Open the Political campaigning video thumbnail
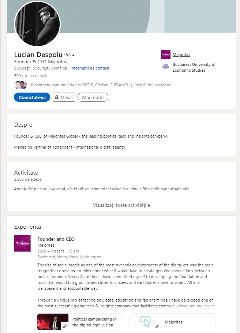240x333 pixels. pyautogui.click(x=53, y=322)
